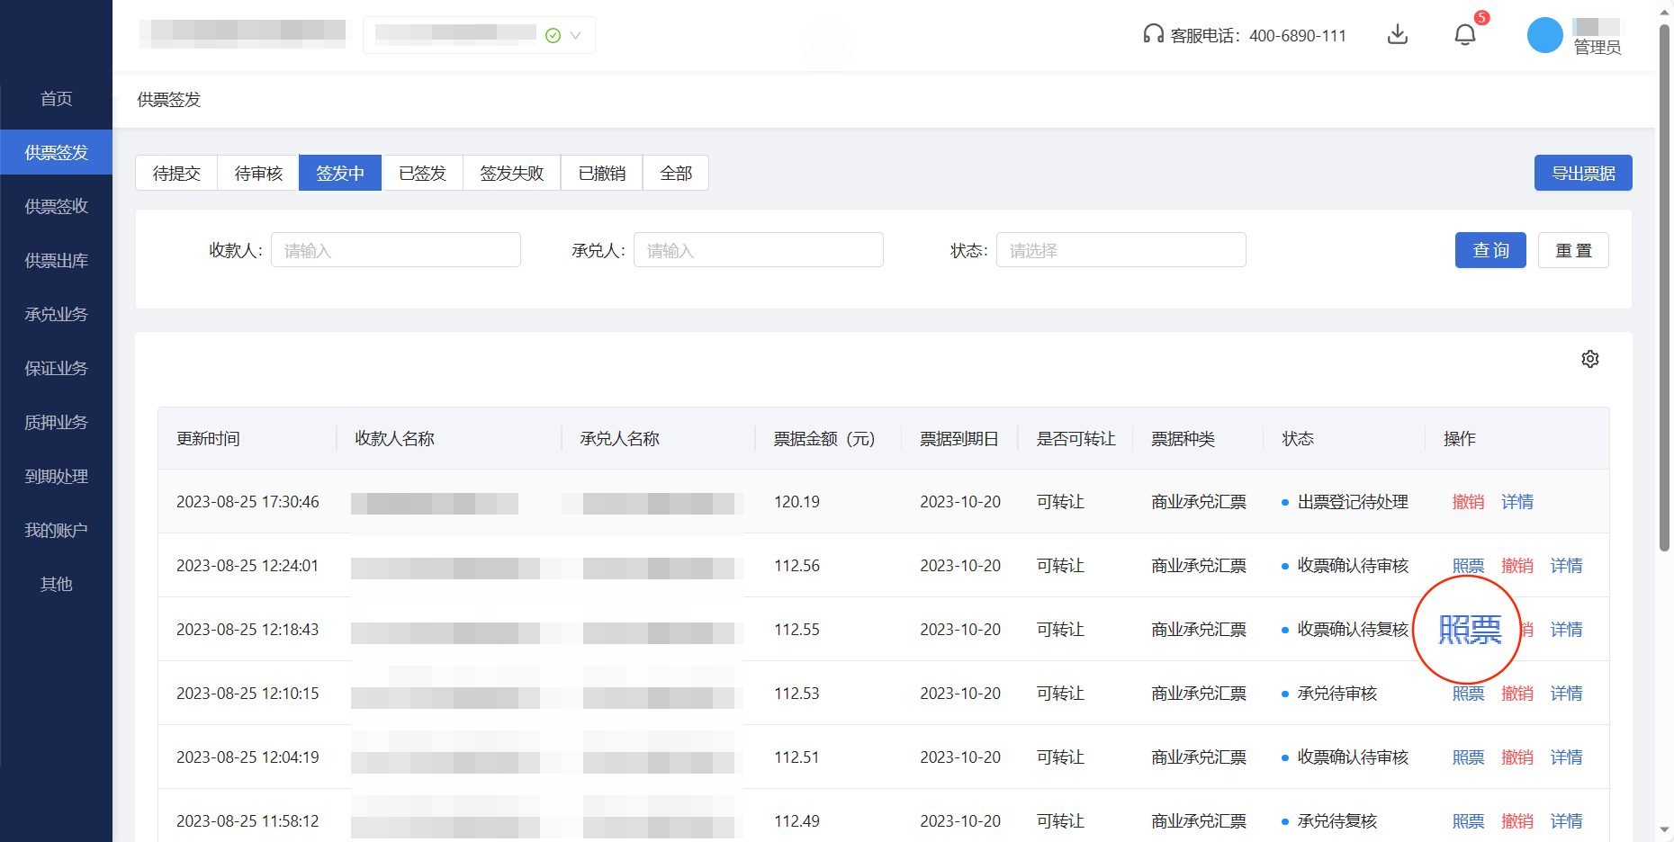Click the green checkmark in the company selector
The width and height of the screenshot is (1674, 842).
(552, 35)
